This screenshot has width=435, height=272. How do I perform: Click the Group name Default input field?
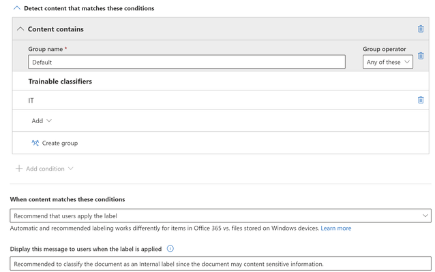[x=187, y=62]
